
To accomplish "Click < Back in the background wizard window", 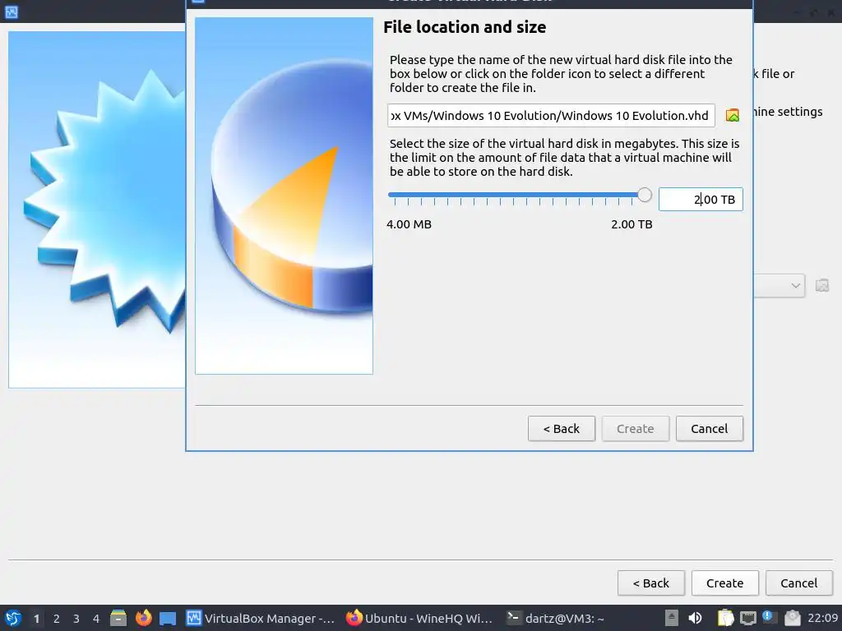I will tap(651, 583).
